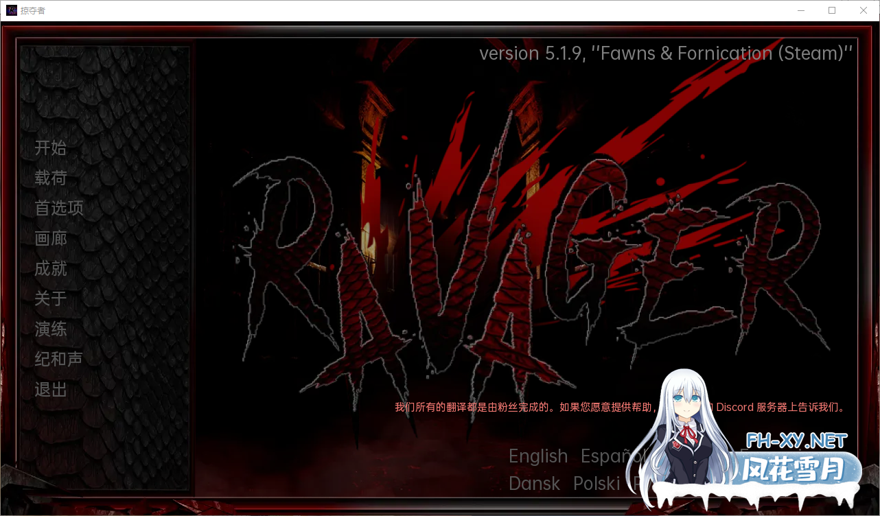Select the 纪和声 menu entry
This screenshot has width=880, height=516.
(x=58, y=359)
